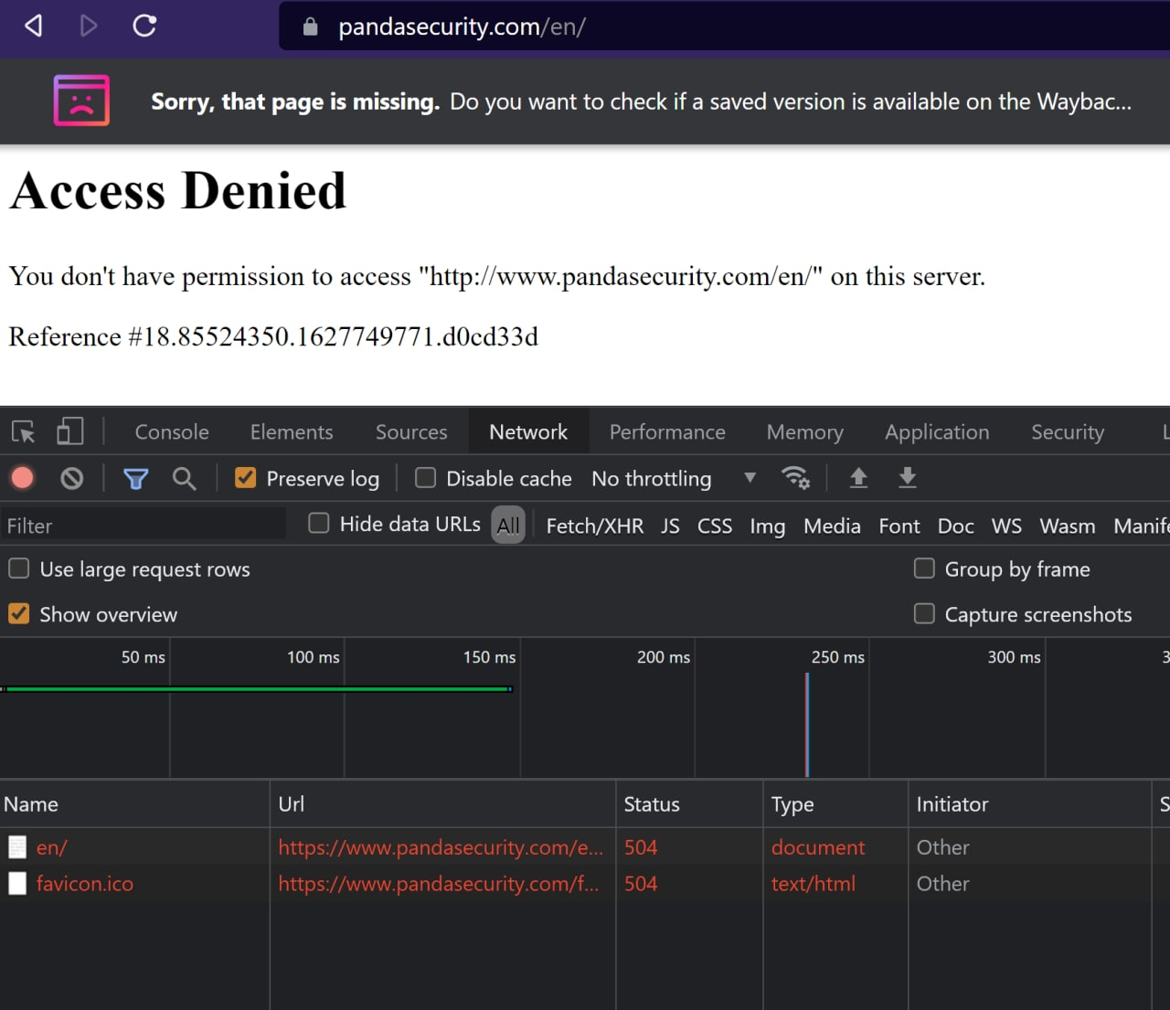Filter requests by CSS
Viewport: 1170px width, 1010px height.
(715, 526)
